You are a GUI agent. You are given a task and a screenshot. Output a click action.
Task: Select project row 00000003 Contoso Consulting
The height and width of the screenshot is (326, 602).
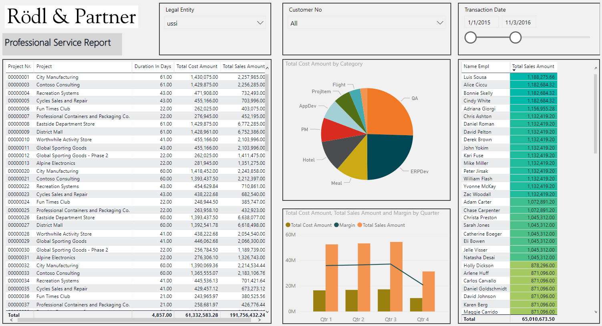tap(136, 85)
